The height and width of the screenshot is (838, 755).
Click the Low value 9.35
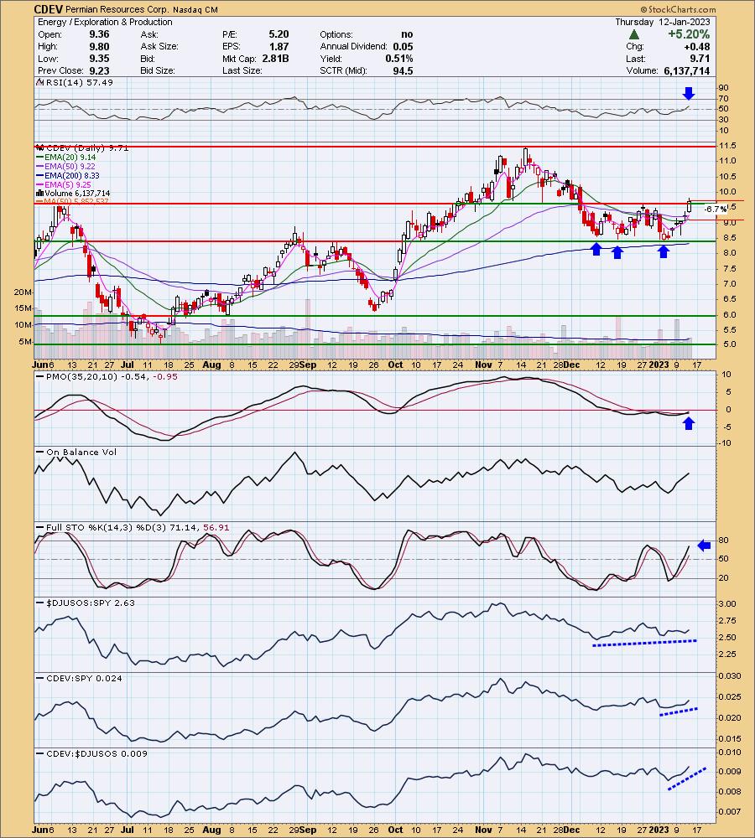99,59
